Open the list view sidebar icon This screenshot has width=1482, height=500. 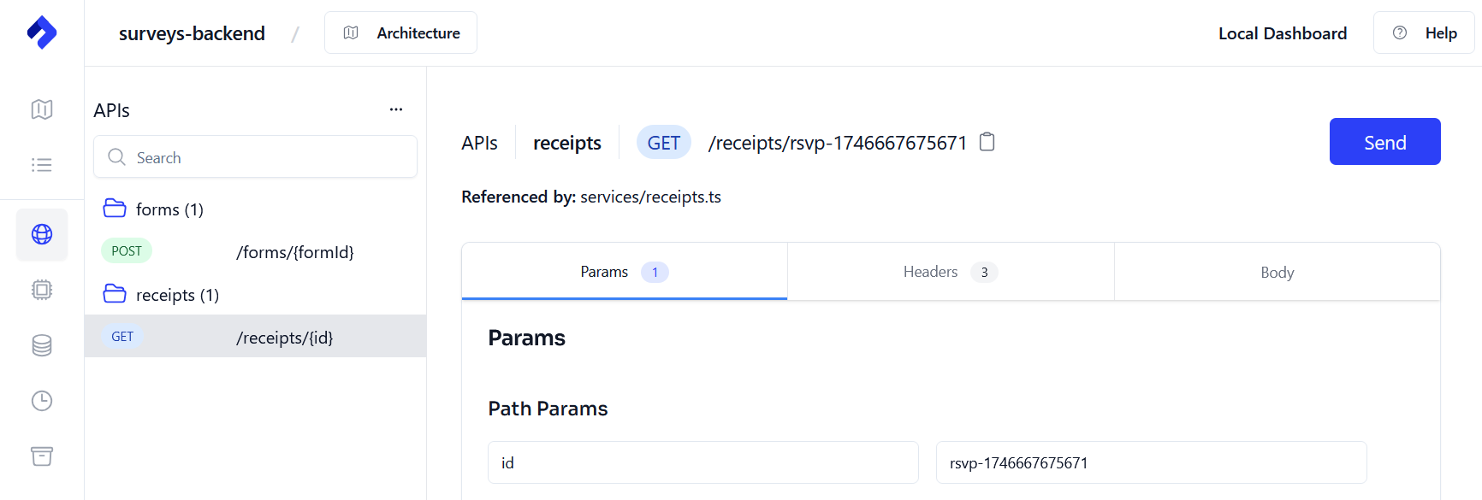41,165
